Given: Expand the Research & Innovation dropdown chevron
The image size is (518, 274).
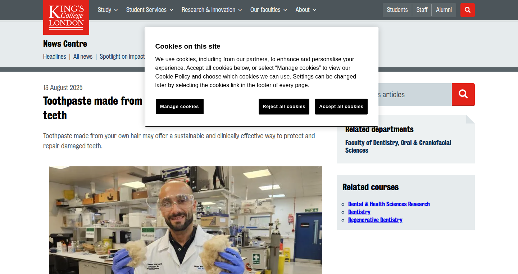Looking at the screenshot, I should 240,10.
